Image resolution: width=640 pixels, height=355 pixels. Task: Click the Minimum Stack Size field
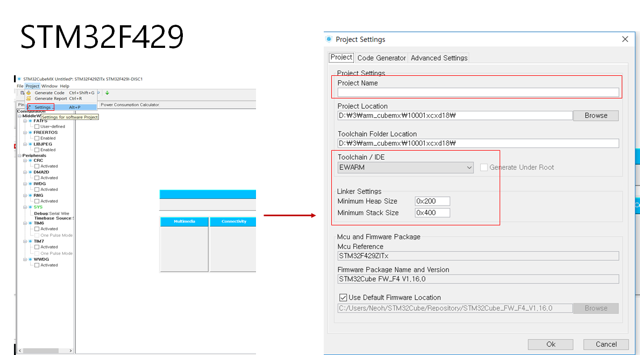point(432,212)
